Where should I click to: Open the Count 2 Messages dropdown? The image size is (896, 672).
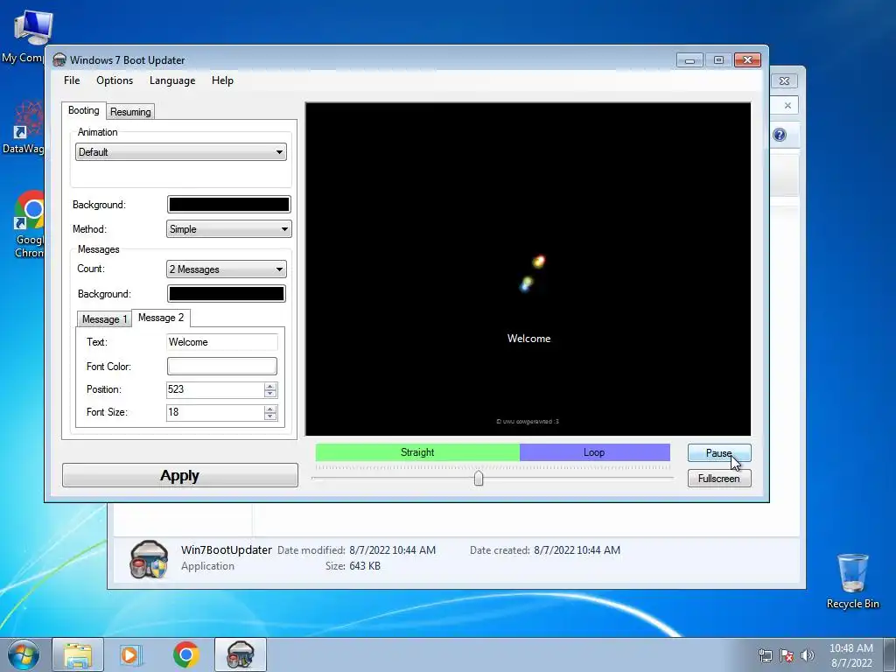(227, 269)
